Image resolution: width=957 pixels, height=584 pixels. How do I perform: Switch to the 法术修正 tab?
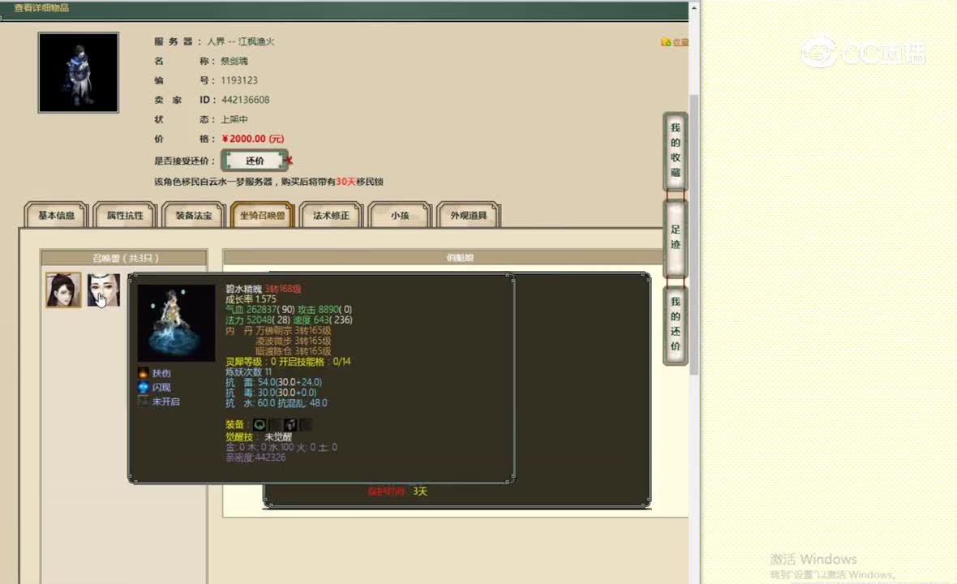[x=332, y=216]
